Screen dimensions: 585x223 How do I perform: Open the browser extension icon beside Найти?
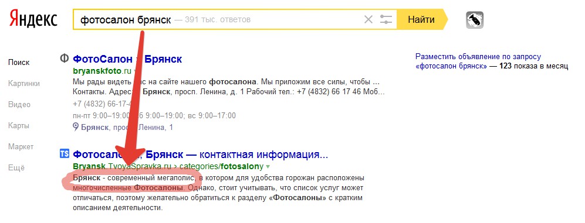pyautogui.click(x=475, y=20)
